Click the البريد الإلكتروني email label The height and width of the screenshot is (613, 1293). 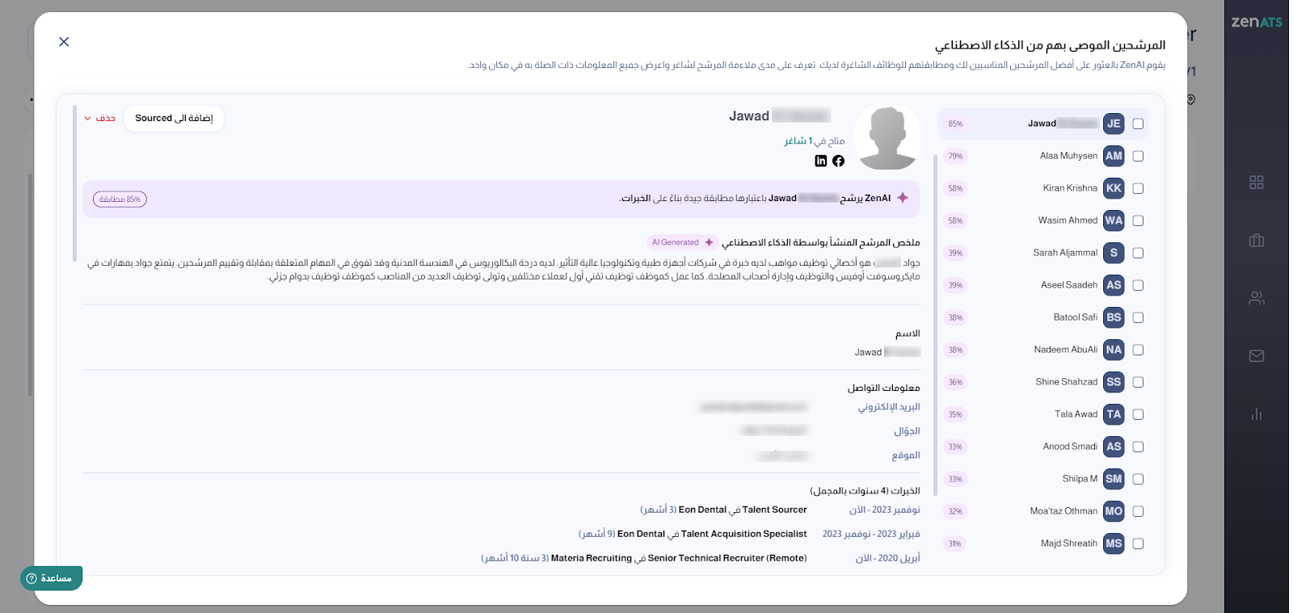889,407
